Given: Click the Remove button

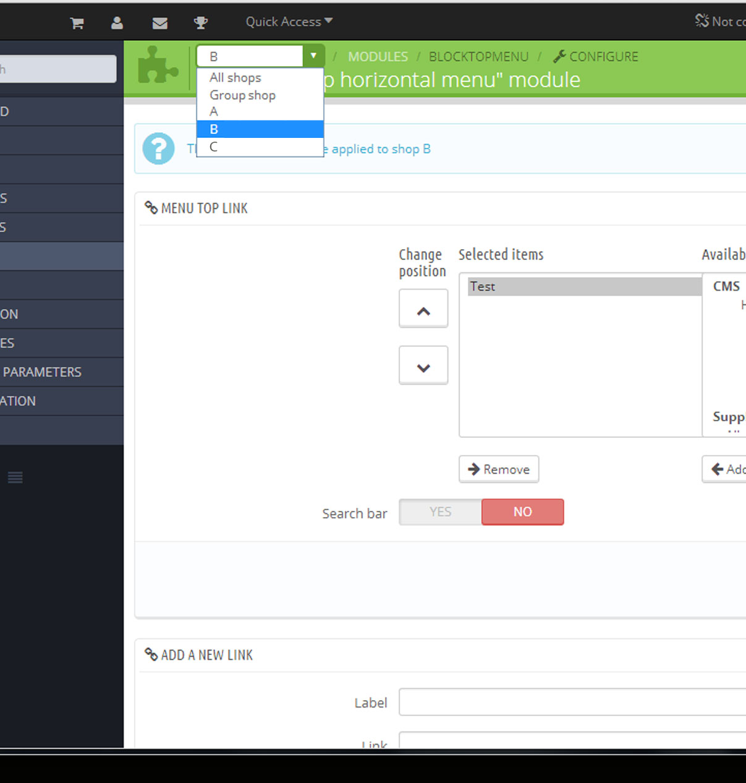Looking at the screenshot, I should tap(499, 469).
